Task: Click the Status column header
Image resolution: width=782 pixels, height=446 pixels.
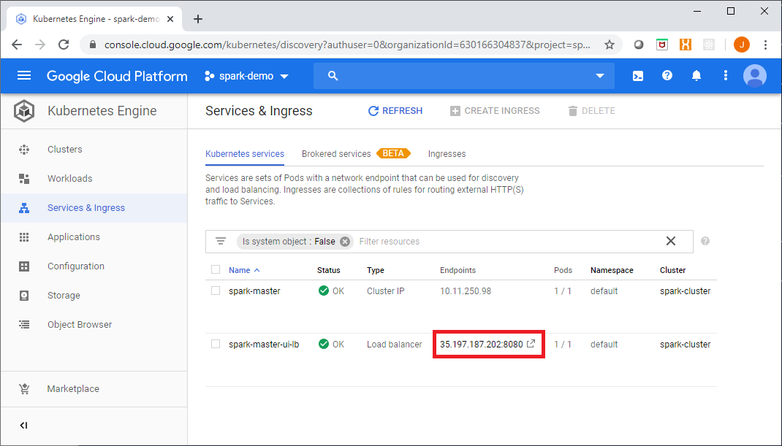Action: (x=328, y=270)
